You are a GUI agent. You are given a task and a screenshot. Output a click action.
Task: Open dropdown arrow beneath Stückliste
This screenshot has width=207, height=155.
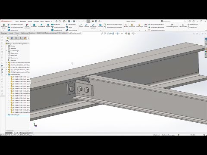click(132, 30)
